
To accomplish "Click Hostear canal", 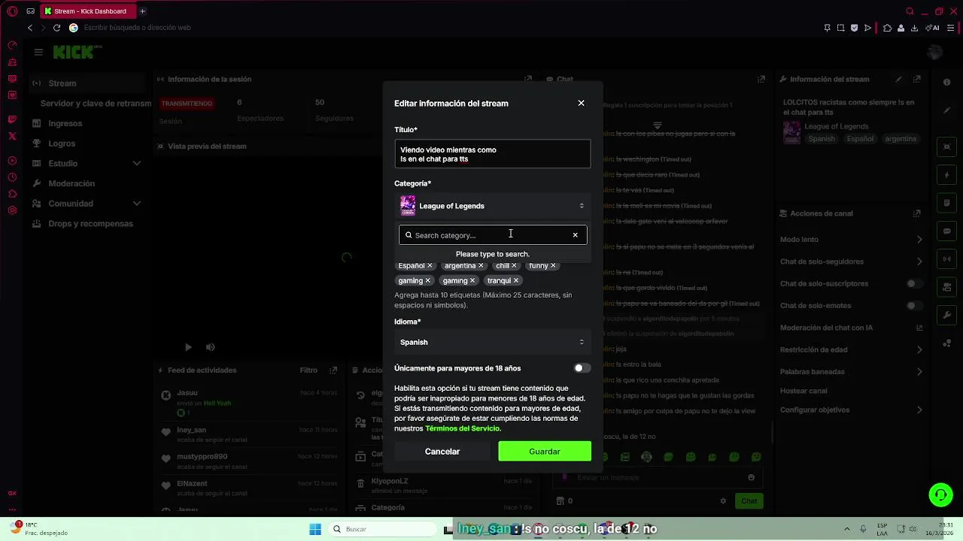I will [x=804, y=391].
